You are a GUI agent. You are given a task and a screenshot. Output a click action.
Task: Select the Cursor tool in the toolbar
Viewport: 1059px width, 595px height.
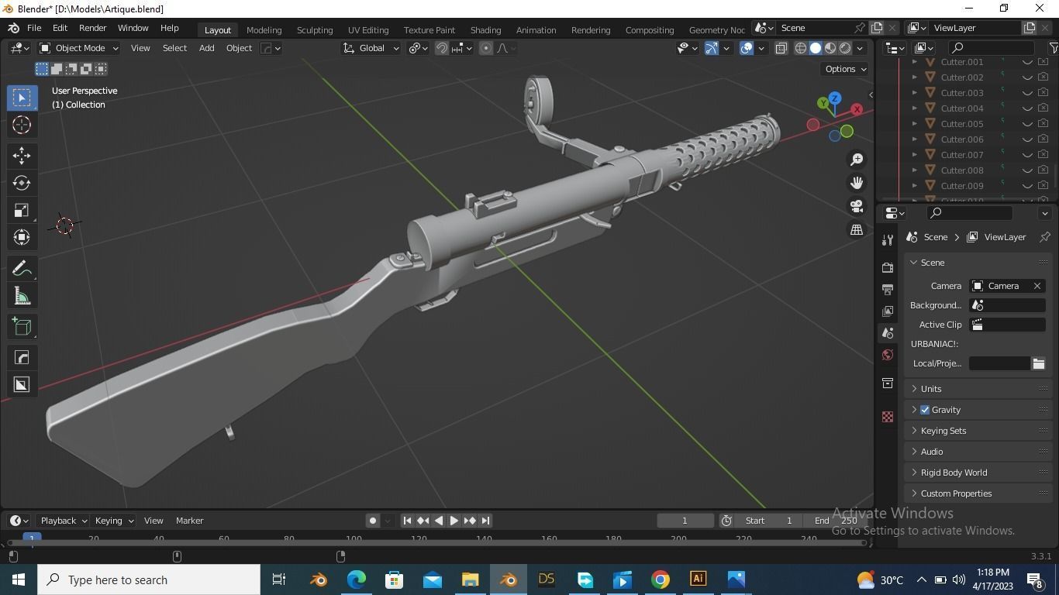click(22, 125)
